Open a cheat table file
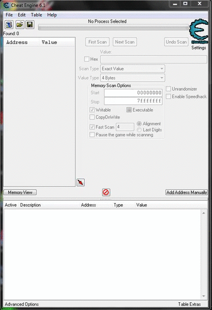Image resolution: width=212 pixels, height=310 pixels. 20,25
